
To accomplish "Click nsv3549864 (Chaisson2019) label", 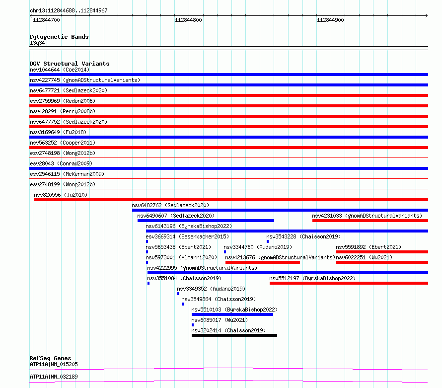I will [219, 299].
